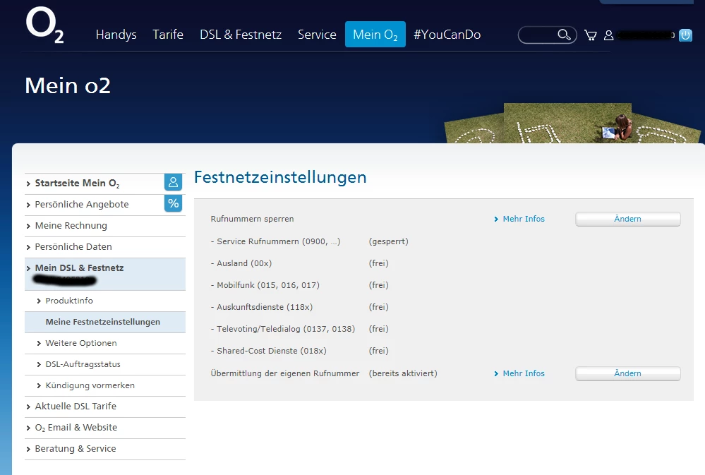Viewport: 705px width, 475px height.
Task: Click the search magnifier icon
Action: pyautogui.click(x=564, y=35)
